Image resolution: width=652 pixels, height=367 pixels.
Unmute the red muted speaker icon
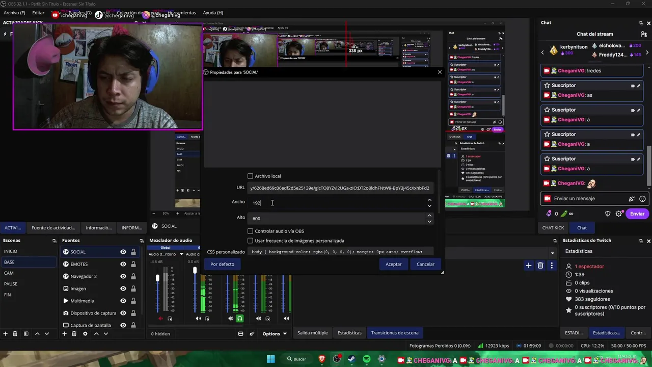tap(161, 319)
